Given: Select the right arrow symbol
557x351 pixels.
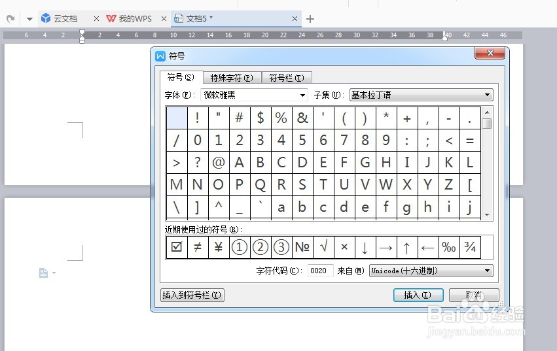Looking at the screenshot, I should [x=386, y=247].
